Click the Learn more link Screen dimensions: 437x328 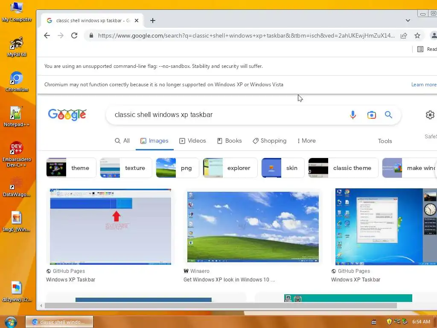tap(424, 85)
